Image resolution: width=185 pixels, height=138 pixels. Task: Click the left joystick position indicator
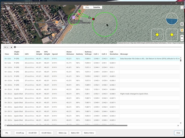tap(157, 35)
